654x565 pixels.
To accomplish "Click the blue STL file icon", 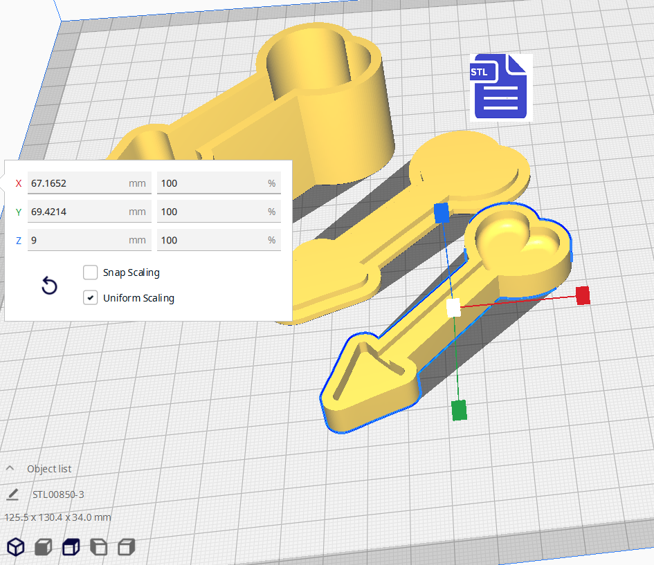I will 500,88.
